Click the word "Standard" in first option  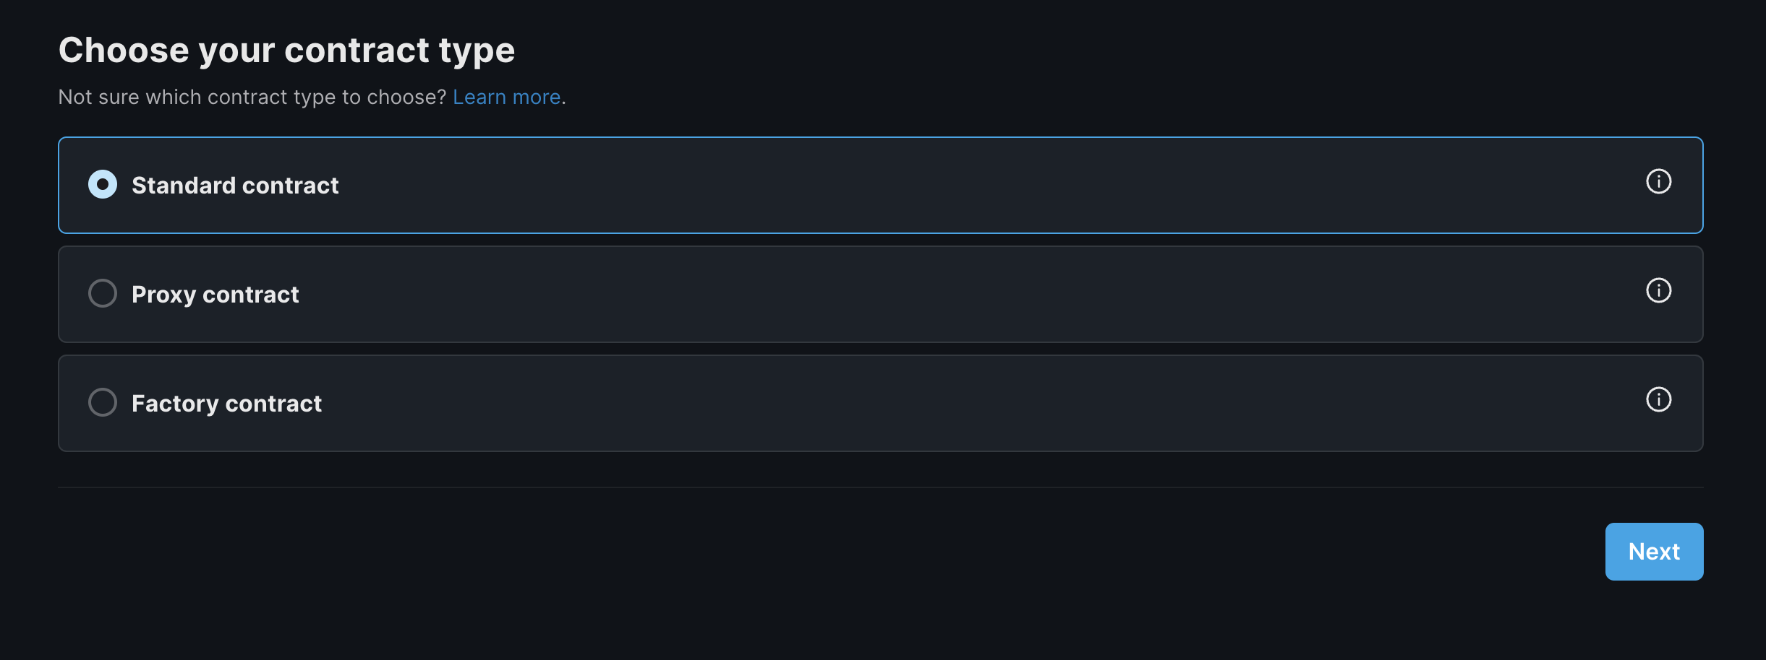(184, 186)
